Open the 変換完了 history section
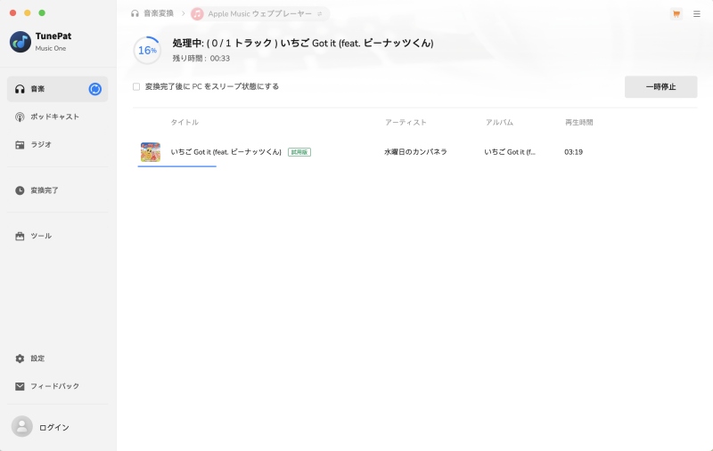713x451 pixels. click(57, 190)
